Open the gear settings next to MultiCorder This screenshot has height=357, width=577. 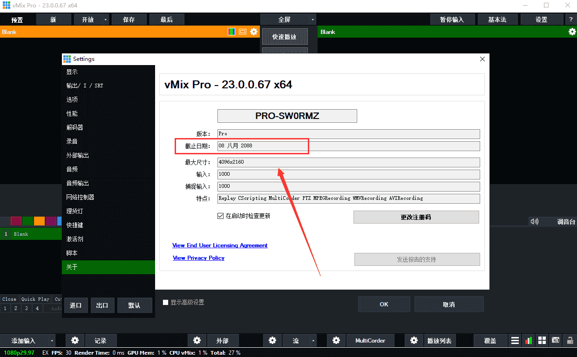click(337, 340)
